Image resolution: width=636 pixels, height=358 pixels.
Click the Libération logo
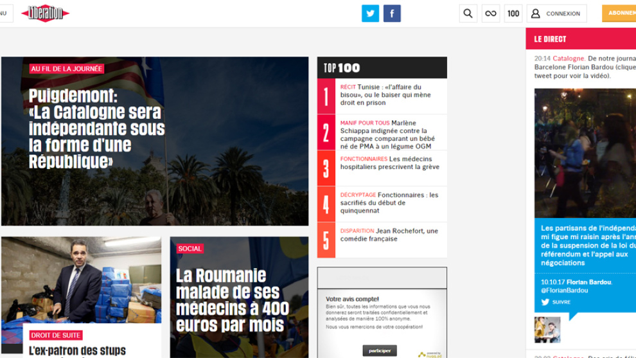(45, 13)
